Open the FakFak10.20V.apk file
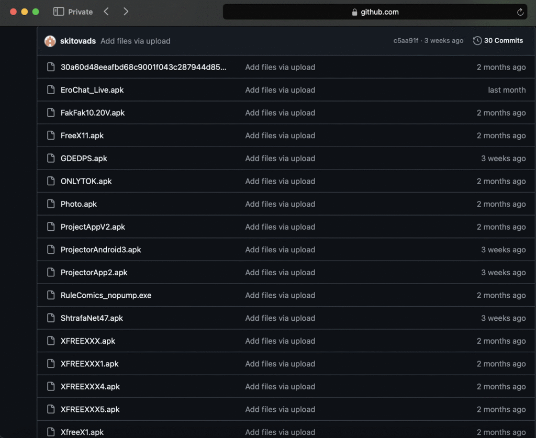536x438 pixels. pos(92,113)
